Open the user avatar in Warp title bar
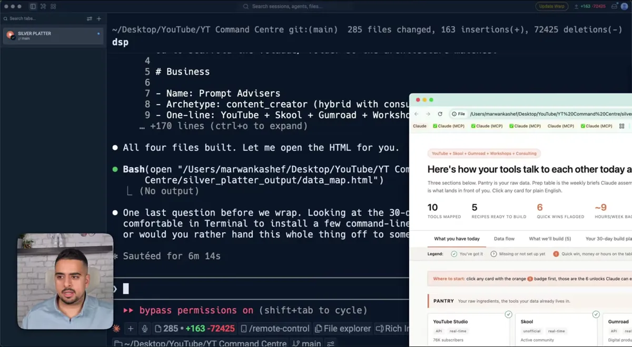The image size is (632, 347). point(625,6)
